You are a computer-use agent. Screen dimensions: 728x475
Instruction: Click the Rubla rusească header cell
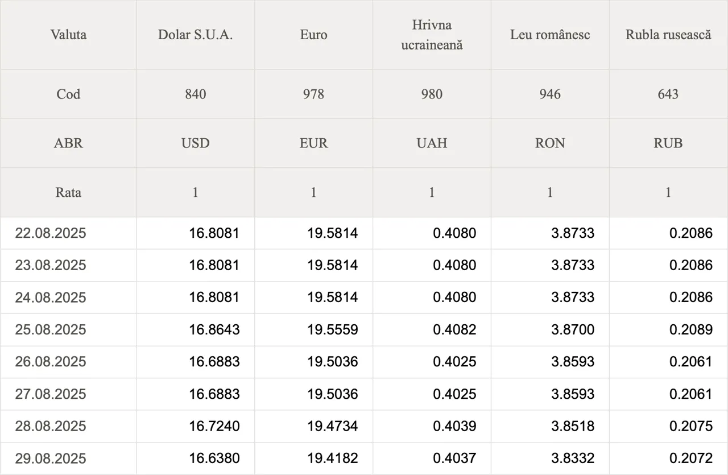point(668,35)
